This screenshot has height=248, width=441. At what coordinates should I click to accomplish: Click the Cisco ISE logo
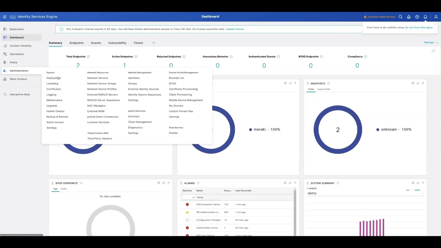click(x=13, y=17)
